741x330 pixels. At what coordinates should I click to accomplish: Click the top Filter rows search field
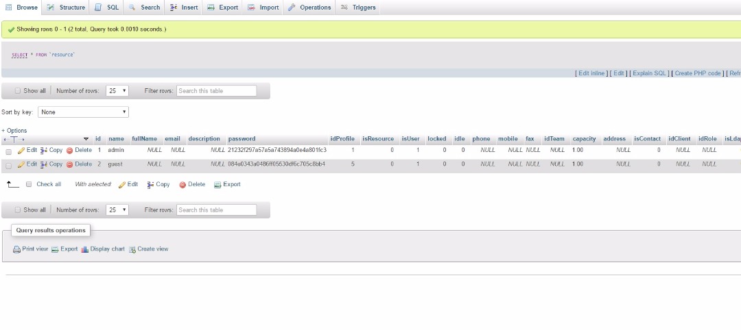point(216,91)
